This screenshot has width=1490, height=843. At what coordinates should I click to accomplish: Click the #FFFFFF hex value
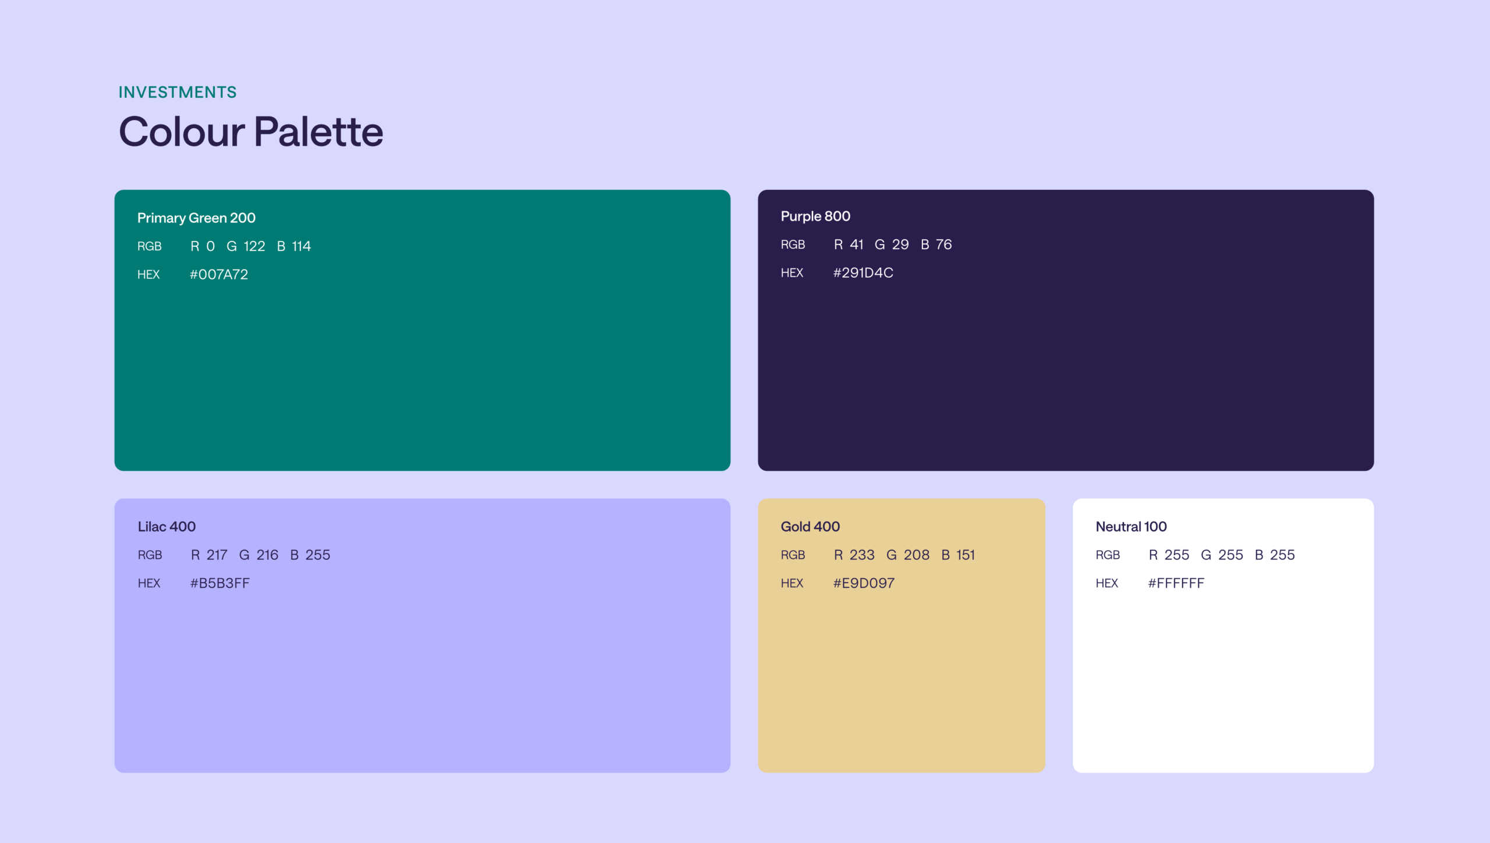(1176, 583)
